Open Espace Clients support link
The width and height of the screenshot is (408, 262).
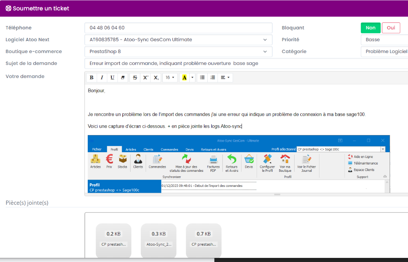(x=361, y=170)
